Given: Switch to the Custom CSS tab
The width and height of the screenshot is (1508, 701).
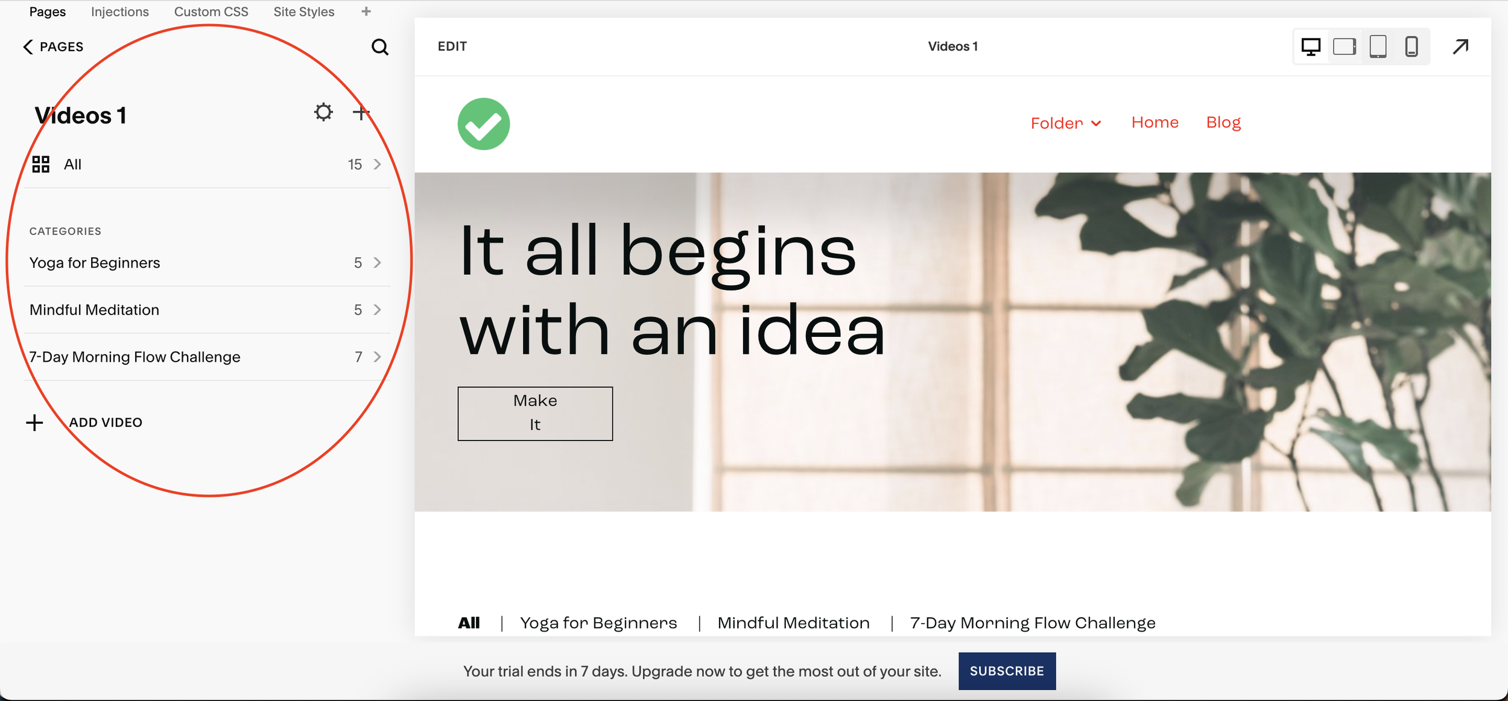Looking at the screenshot, I should [211, 11].
